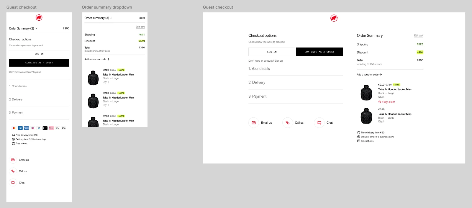
Task: Click the free returns box icon in mobile frame
Action: (13, 143)
